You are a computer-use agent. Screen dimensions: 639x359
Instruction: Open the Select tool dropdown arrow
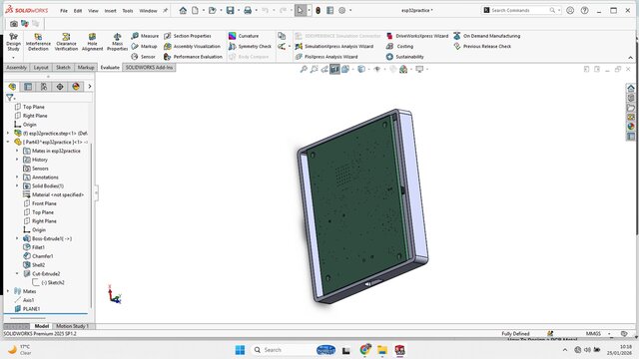[x=309, y=11]
